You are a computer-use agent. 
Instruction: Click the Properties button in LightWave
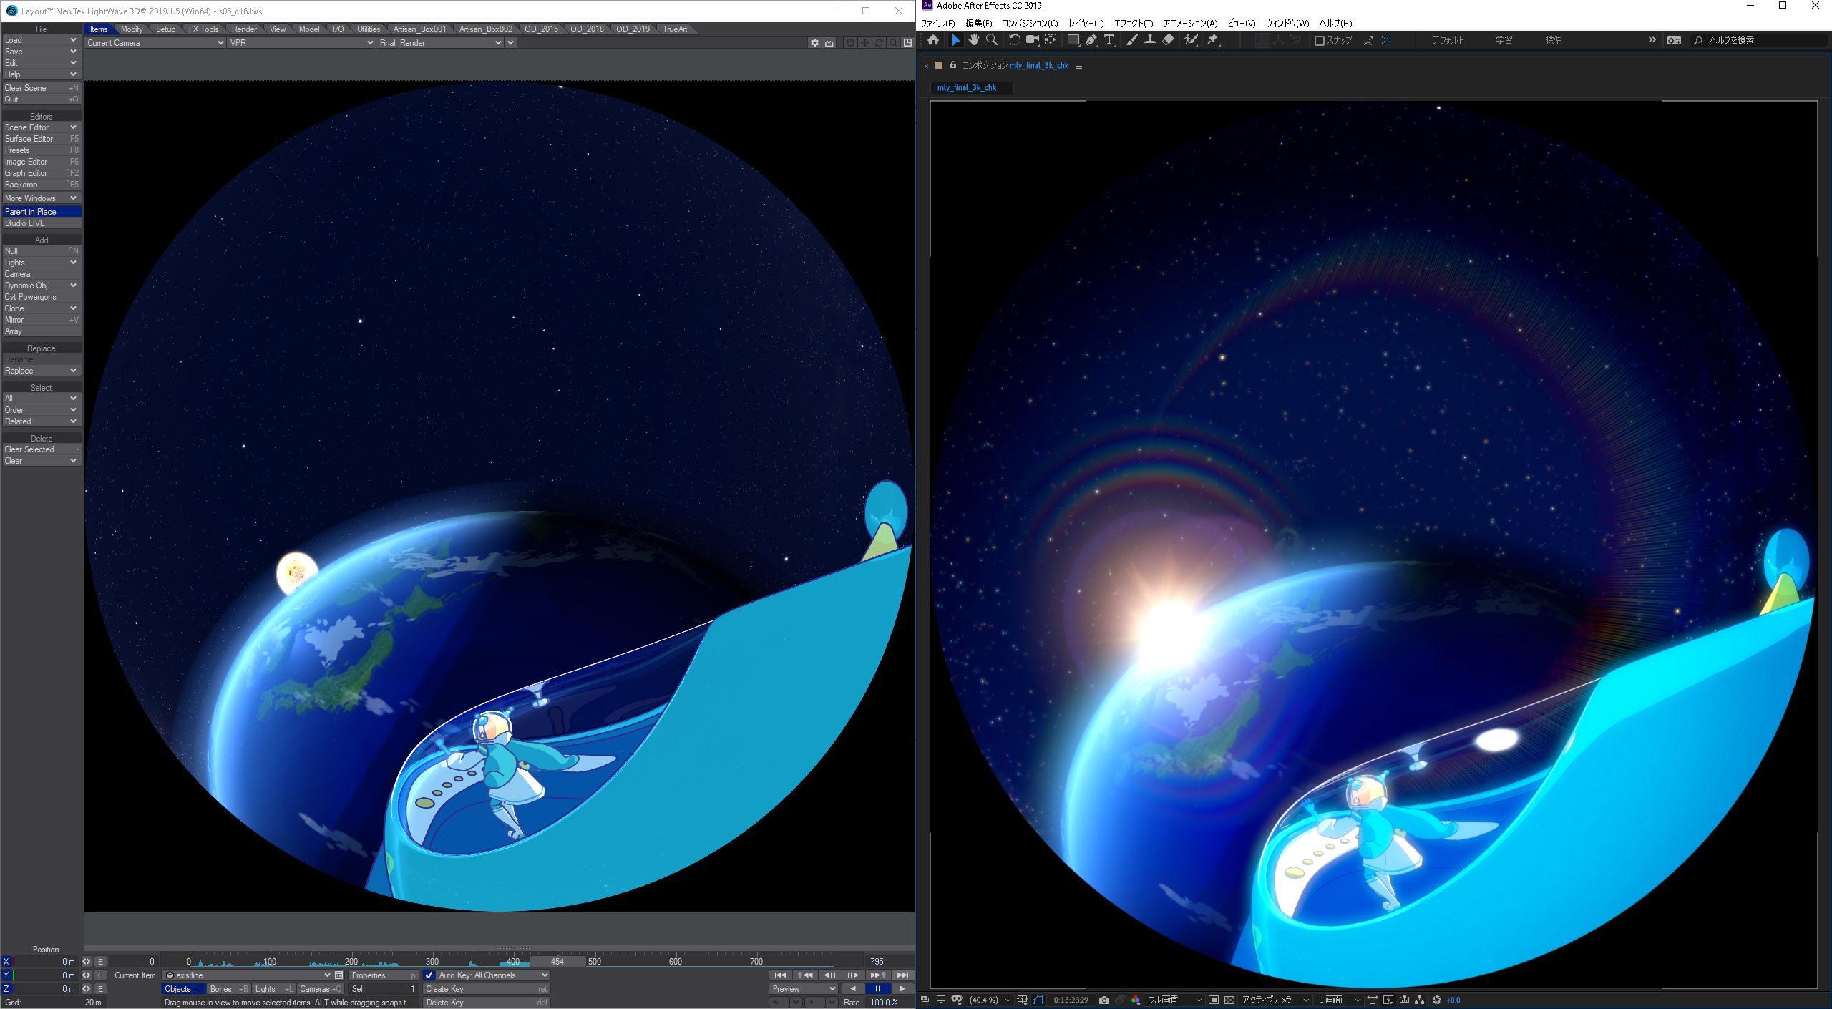(383, 975)
